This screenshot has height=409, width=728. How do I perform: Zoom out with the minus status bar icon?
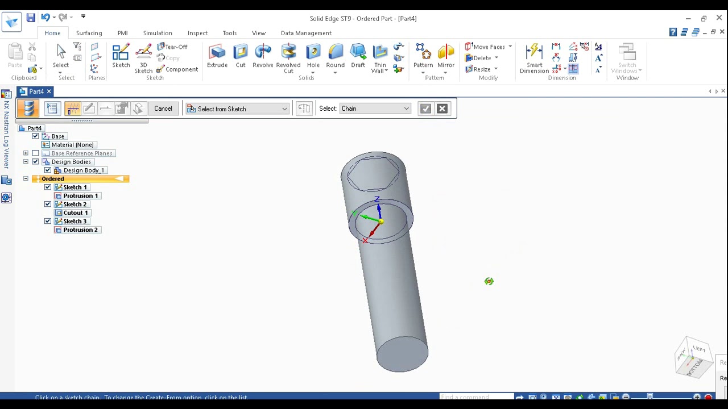point(626,397)
